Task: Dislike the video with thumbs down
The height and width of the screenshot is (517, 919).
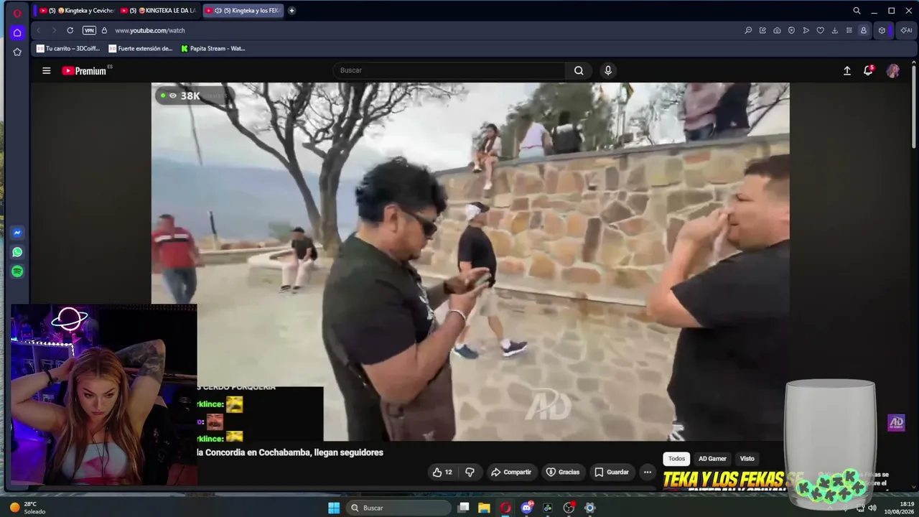Action: (x=470, y=472)
